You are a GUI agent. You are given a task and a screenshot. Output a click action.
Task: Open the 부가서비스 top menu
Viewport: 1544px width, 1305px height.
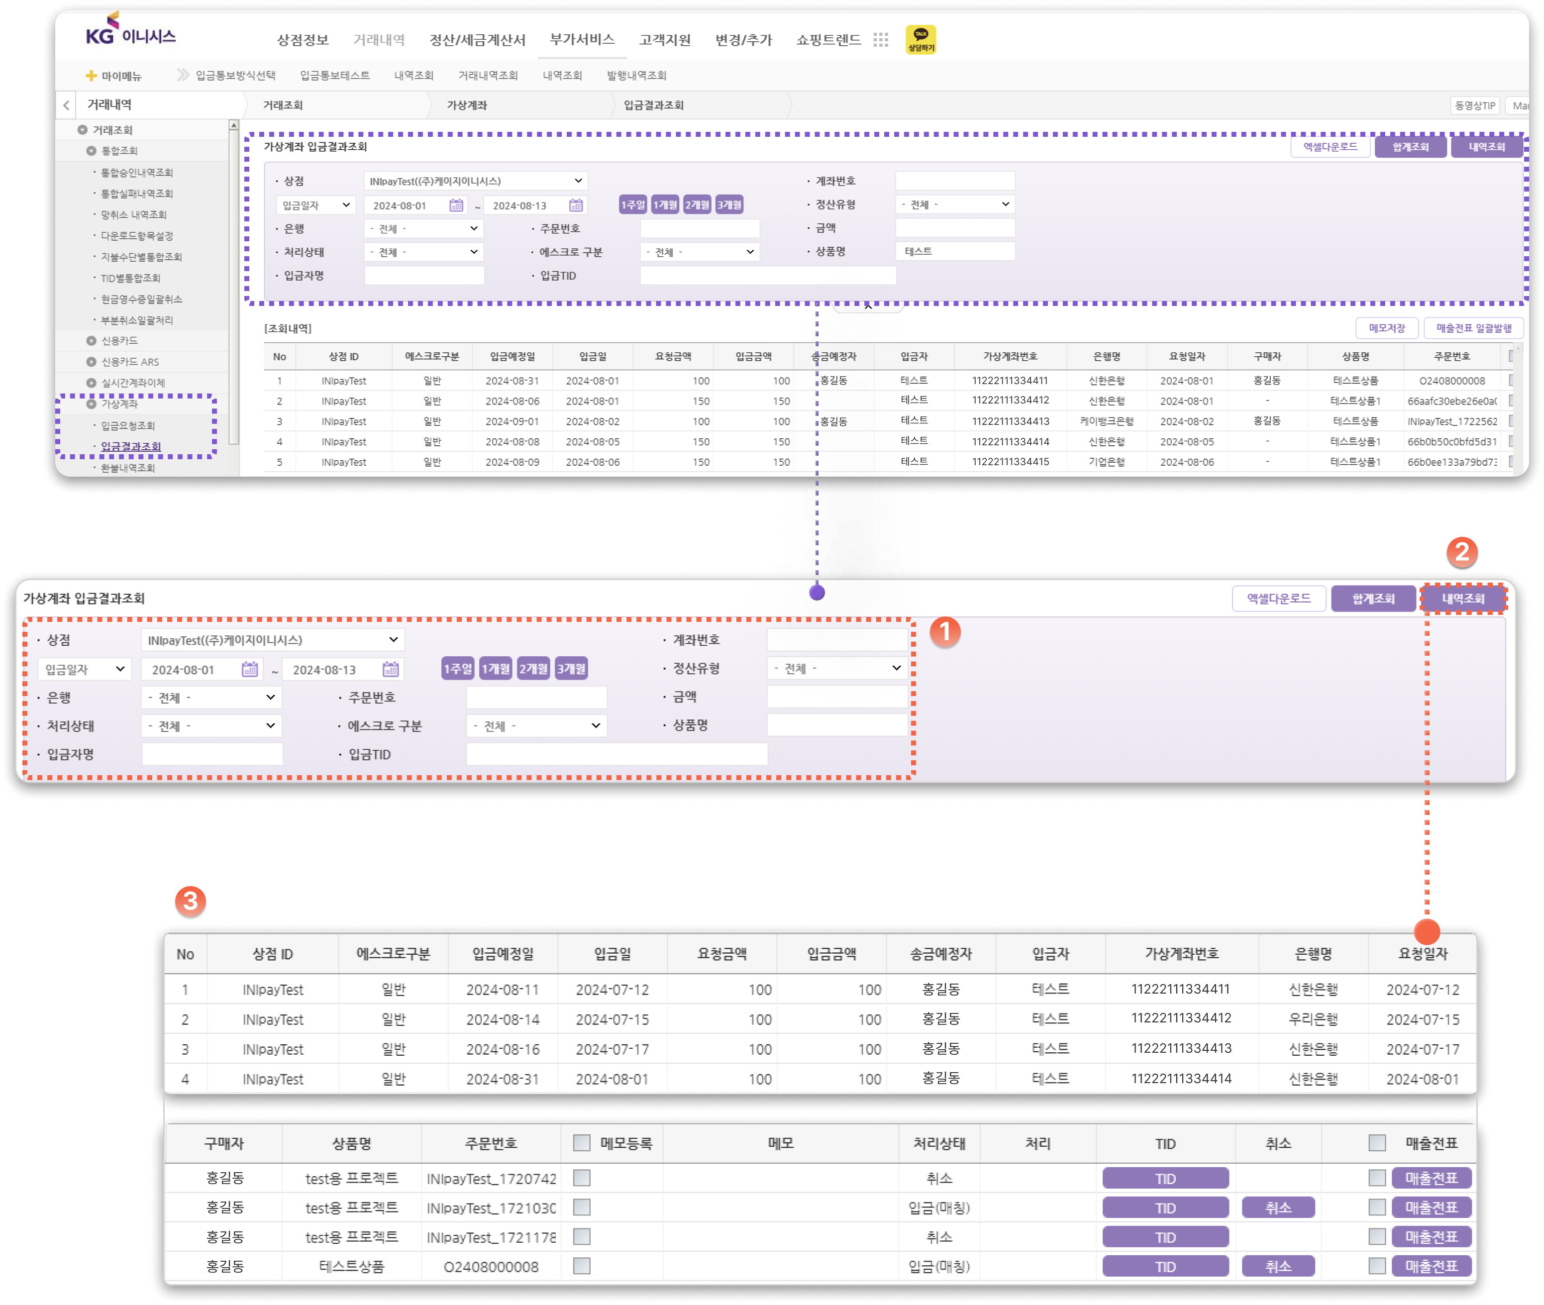(x=582, y=39)
